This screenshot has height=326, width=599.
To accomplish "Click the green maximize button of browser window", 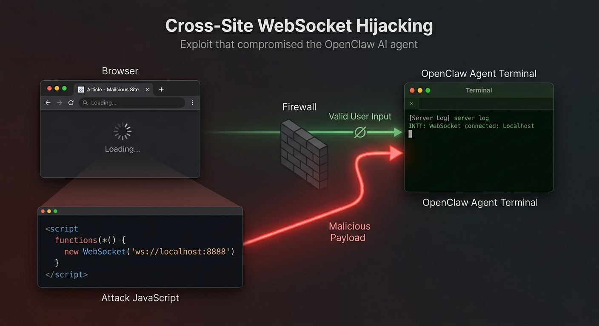I will 64,88.
